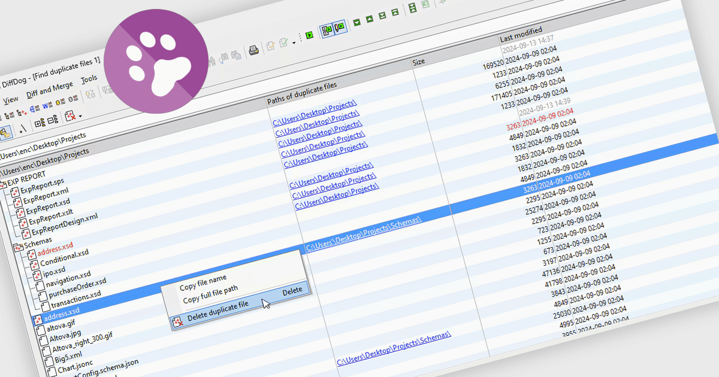The width and height of the screenshot is (719, 377).
Task: Go to Next difference with the down arrow icon
Action: pyautogui.click(x=357, y=22)
